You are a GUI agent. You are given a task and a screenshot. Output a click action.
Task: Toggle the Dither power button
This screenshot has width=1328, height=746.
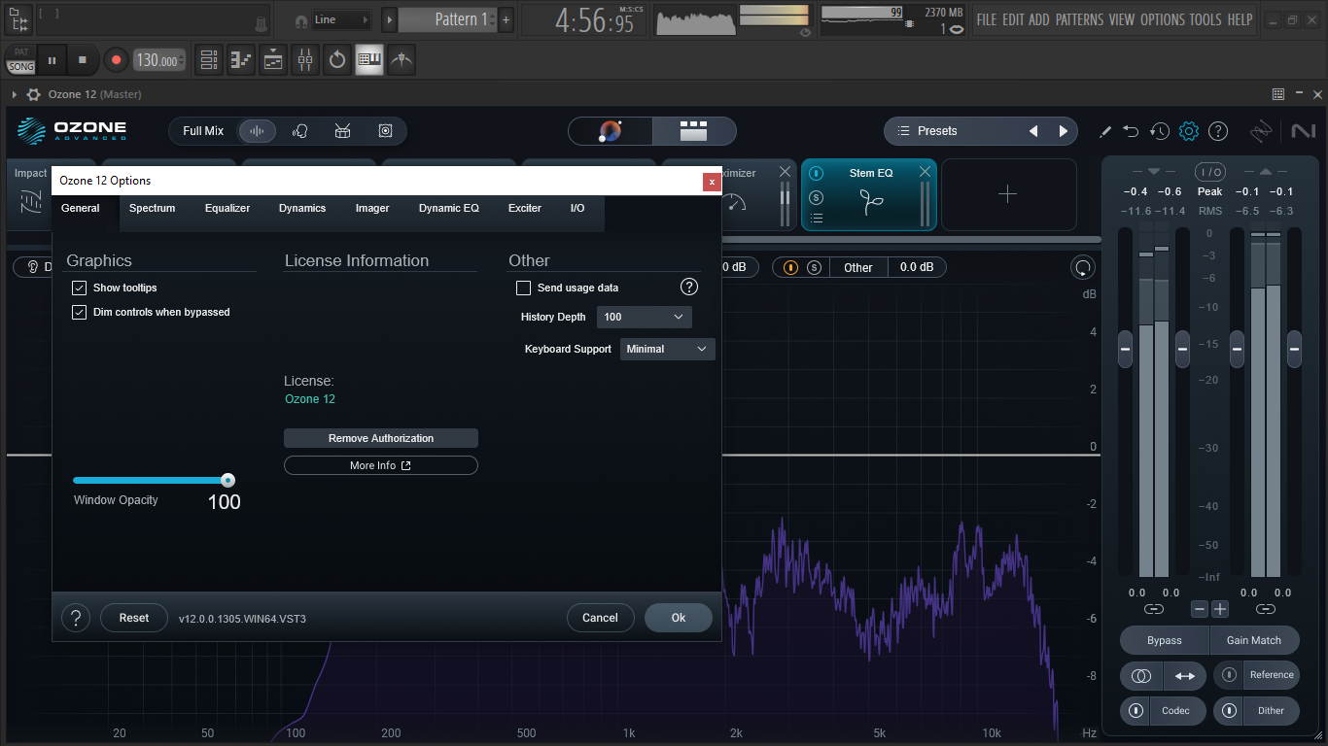(1230, 711)
